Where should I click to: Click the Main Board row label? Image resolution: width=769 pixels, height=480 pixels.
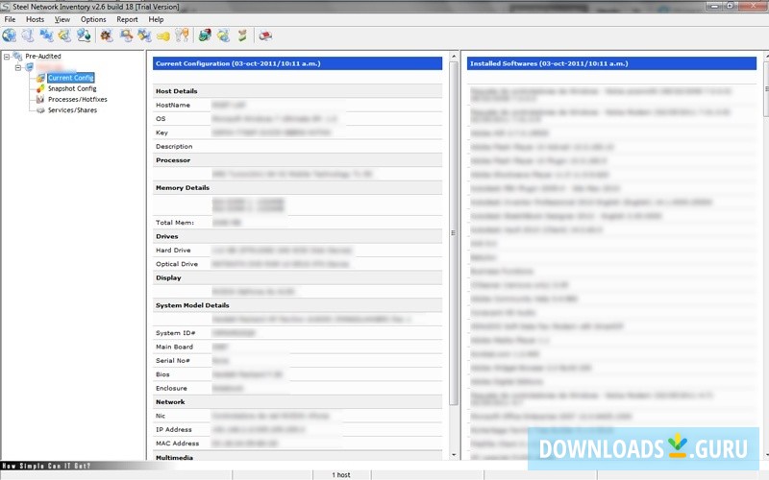point(175,347)
